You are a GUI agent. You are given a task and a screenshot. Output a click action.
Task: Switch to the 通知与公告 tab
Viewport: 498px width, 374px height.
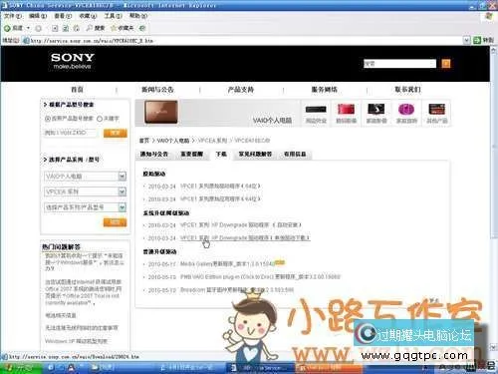154,154
